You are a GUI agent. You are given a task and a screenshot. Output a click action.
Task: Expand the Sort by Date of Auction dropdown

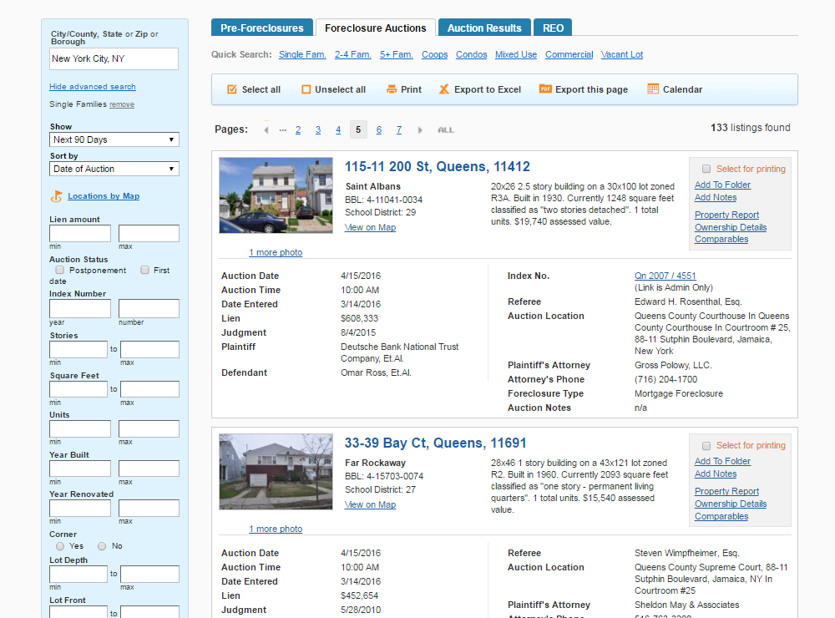click(114, 169)
